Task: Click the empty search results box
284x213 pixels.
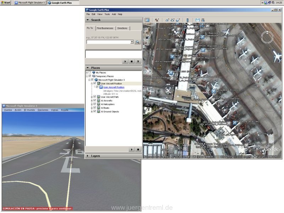Action: 114,54
